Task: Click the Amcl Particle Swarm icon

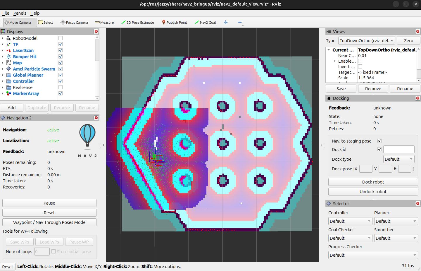Action: tap(9, 69)
